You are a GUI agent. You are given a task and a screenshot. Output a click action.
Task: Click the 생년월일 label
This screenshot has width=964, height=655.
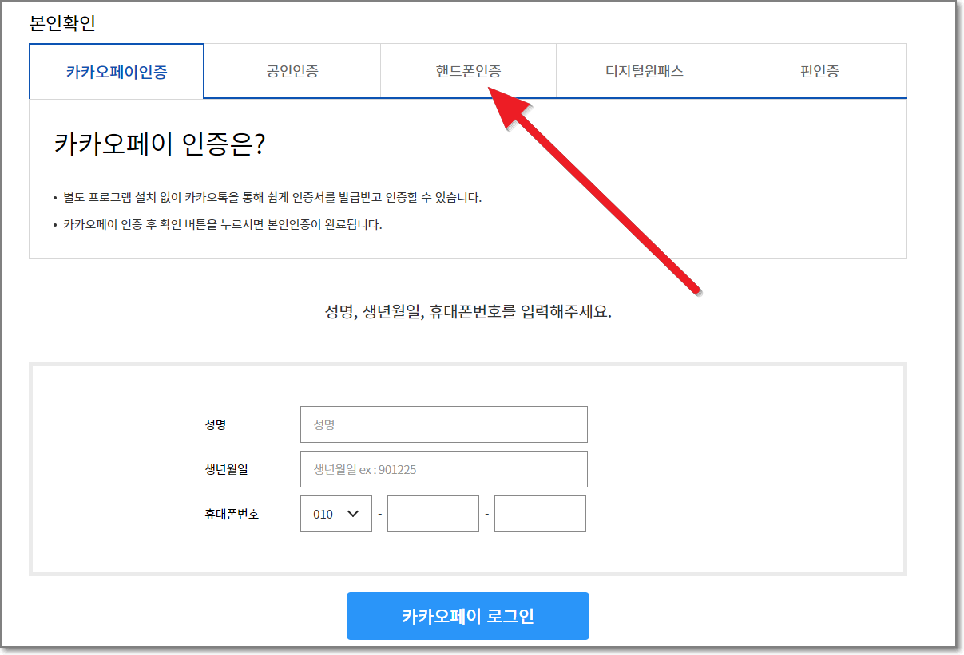tap(226, 469)
